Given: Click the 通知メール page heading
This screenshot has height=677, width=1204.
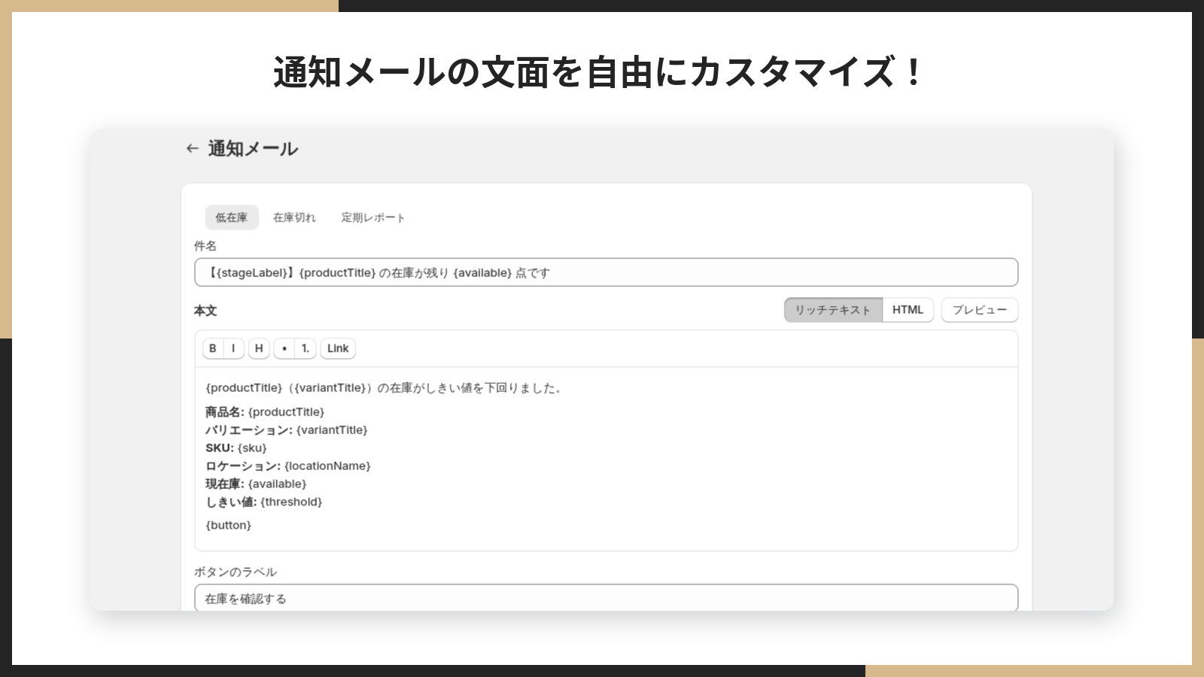Looking at the screenshot, I should [253, 149].
